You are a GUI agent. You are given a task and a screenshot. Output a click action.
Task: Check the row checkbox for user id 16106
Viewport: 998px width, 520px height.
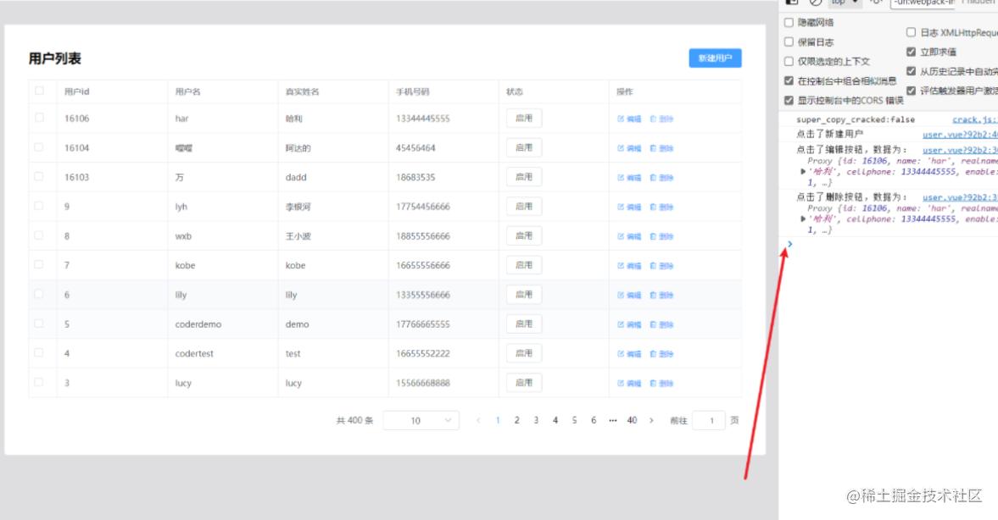[x=39, y=119]
